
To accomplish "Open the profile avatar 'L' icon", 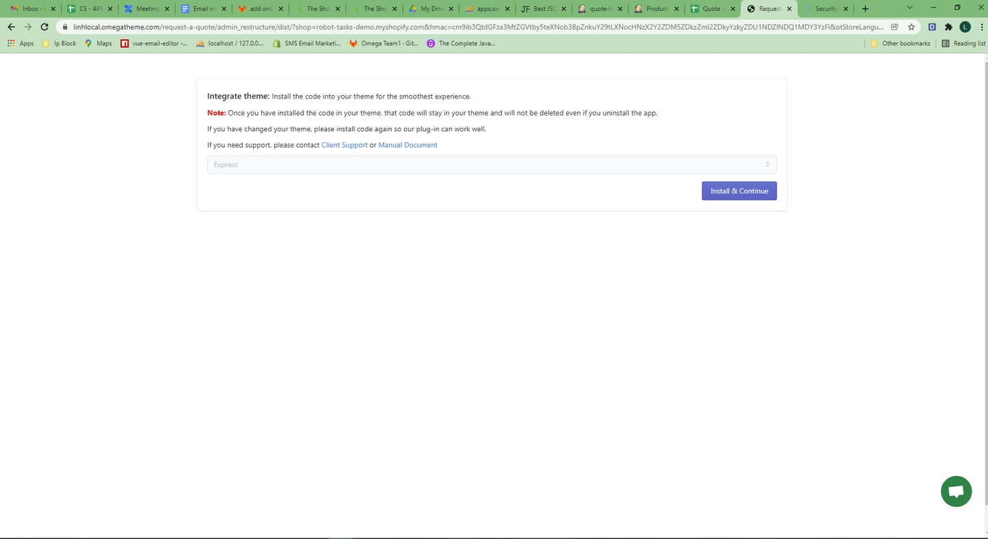I will [x=965, y=27].
